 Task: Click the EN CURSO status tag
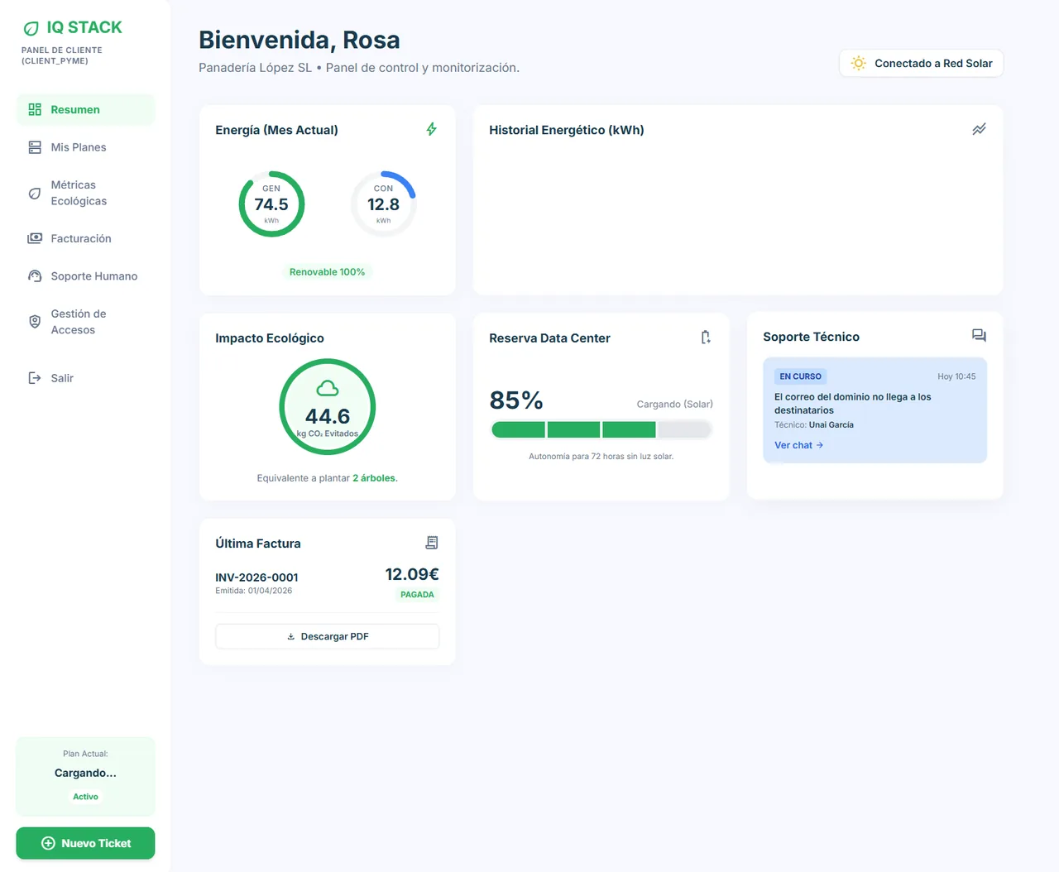pyautogui.click(x=800, y=376)
